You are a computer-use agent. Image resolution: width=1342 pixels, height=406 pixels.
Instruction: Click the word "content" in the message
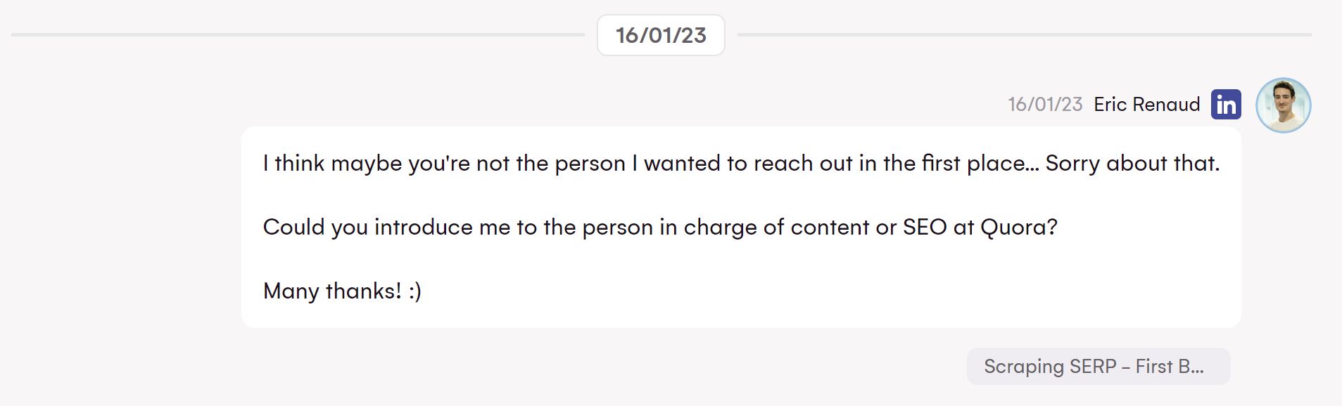click(x=830, y=228)
